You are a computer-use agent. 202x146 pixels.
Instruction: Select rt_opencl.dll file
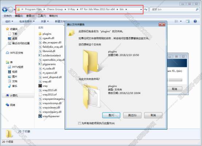pyautogui.click(x=48, y=73)
